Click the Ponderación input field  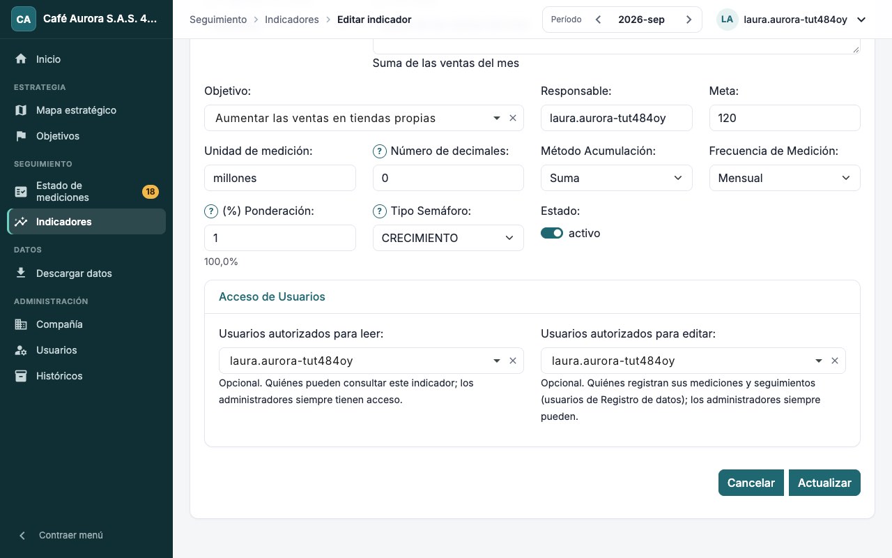pos(280,238)
